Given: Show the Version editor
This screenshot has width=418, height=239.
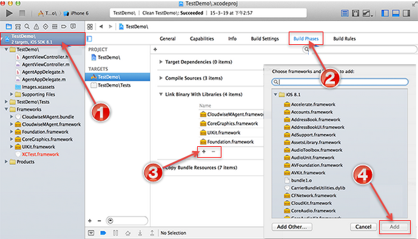Looking at the screenshot, I should 367,13.
